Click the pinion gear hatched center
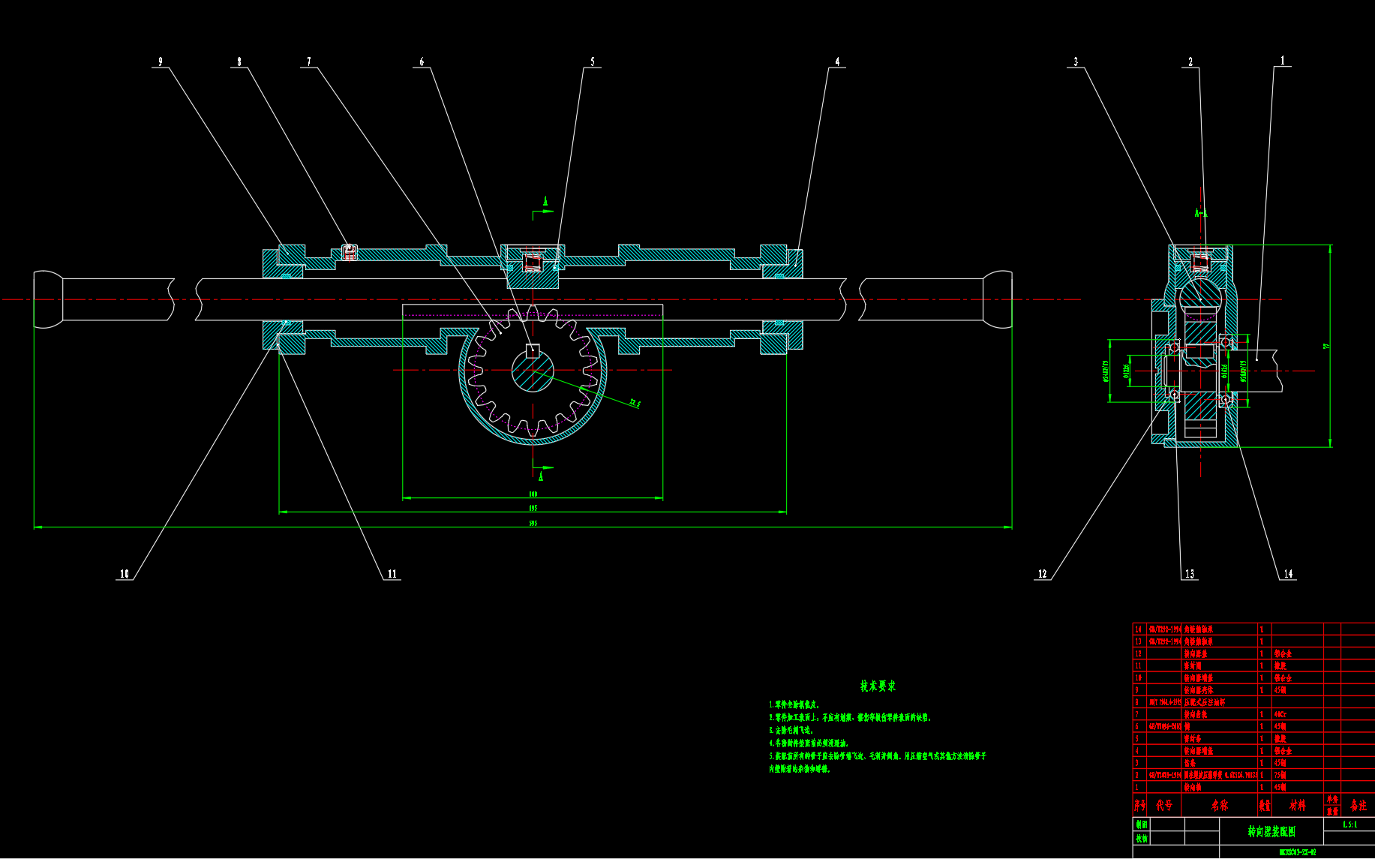The width and height of the screenshot is (1375, 859). (x=533, y=371)
